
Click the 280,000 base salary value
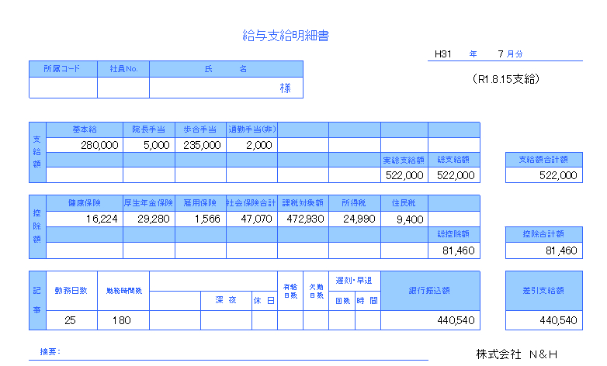click(x=99, y=145)
